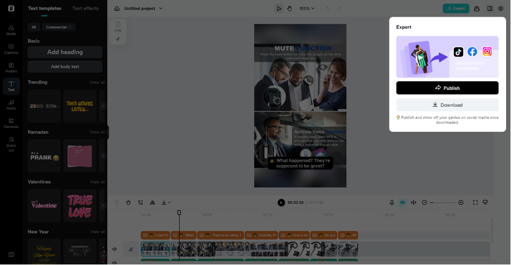511x265 pixels.
Task: Select the hand pan tool
Action: click(289, 9)
